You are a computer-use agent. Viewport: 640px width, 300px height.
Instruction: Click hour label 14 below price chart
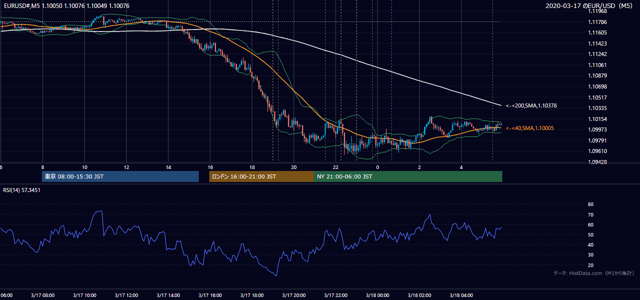coord(168,167)
